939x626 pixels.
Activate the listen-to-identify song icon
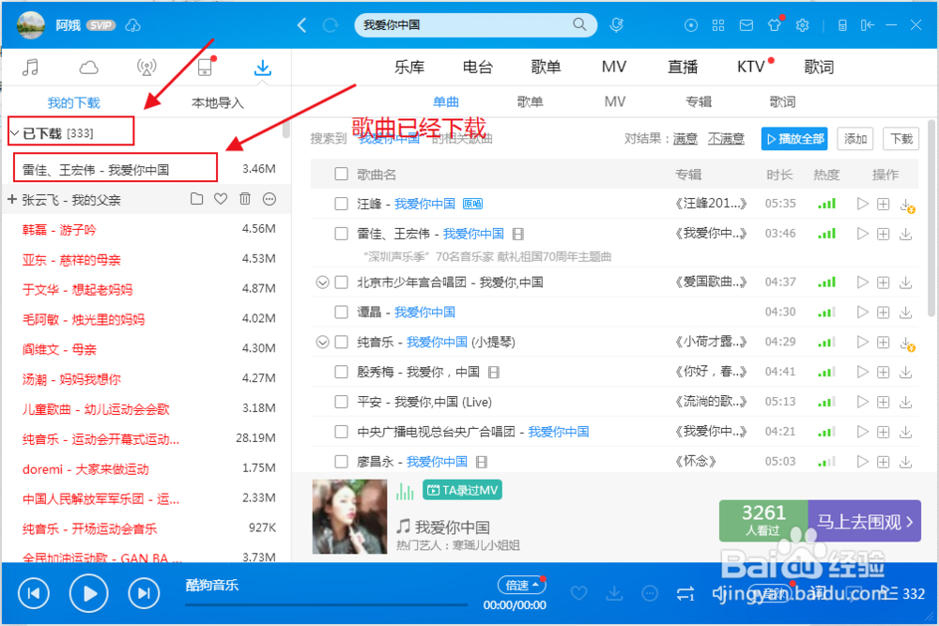(616, 25)
